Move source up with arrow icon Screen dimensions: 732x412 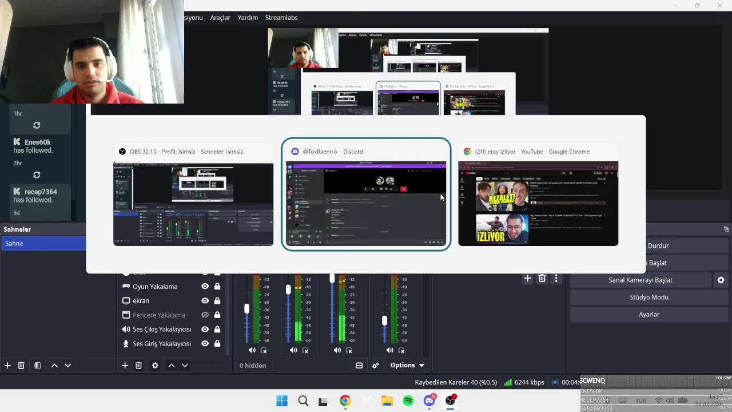click(x=171, y=365)
